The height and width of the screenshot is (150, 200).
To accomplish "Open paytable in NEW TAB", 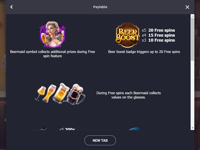I will click(x=100, y=140).
